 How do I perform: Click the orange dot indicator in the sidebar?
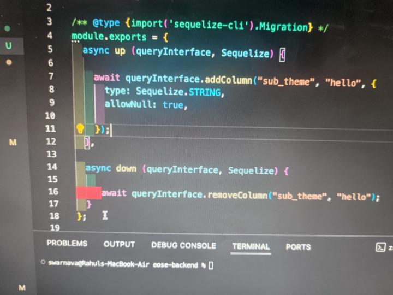9,62
